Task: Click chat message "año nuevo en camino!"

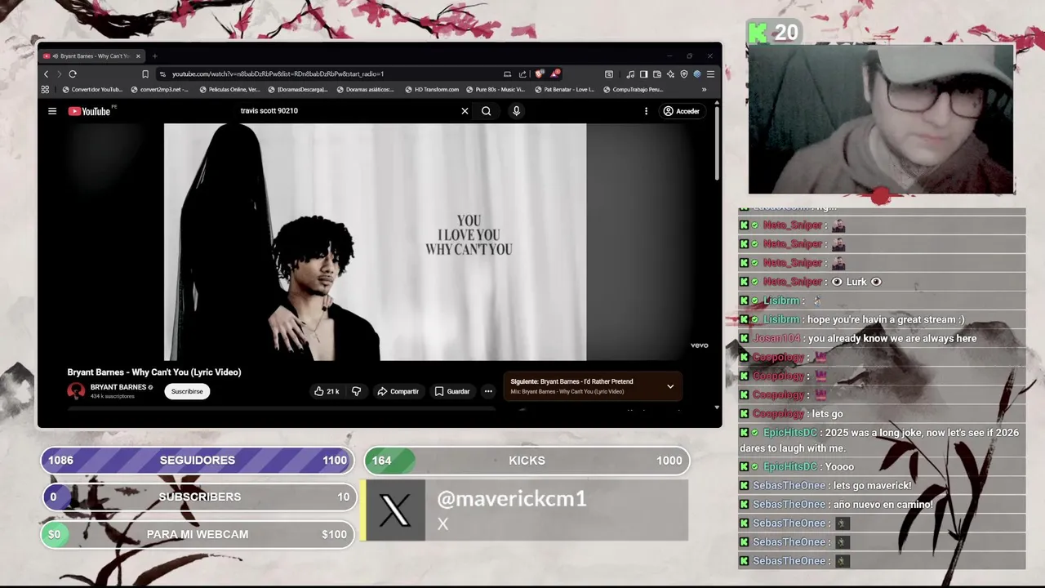Action: click(x=883, y=504)
